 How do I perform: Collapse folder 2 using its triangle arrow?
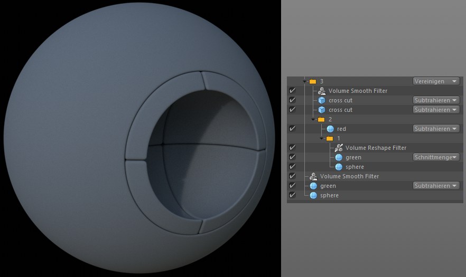[313, 119]
